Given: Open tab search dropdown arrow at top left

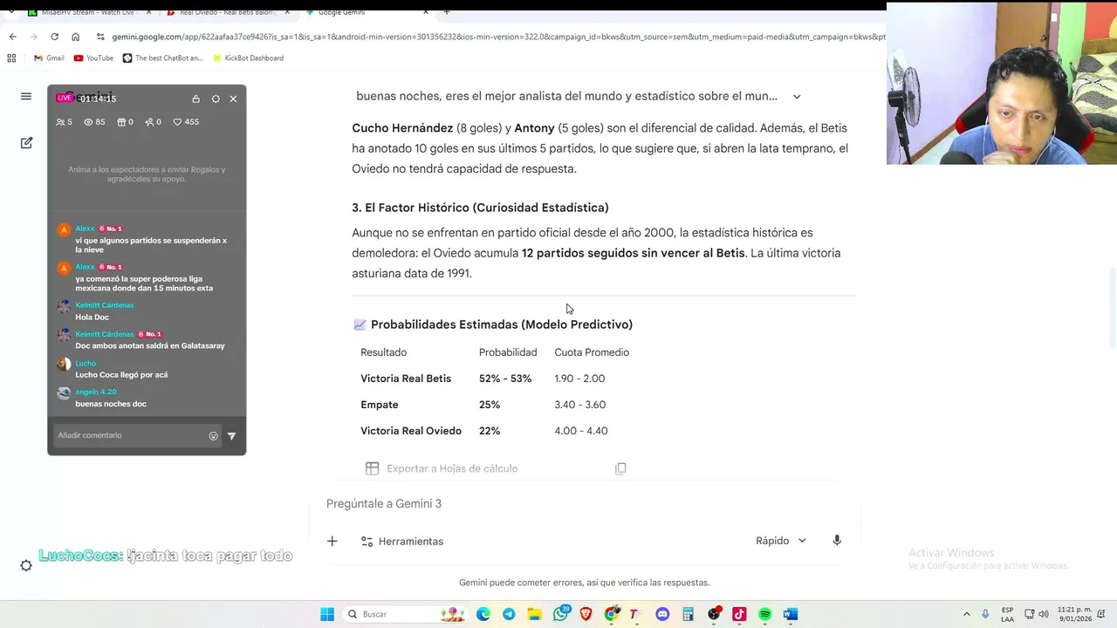Looking at the screenshot, I should click(x=10, y=12).
